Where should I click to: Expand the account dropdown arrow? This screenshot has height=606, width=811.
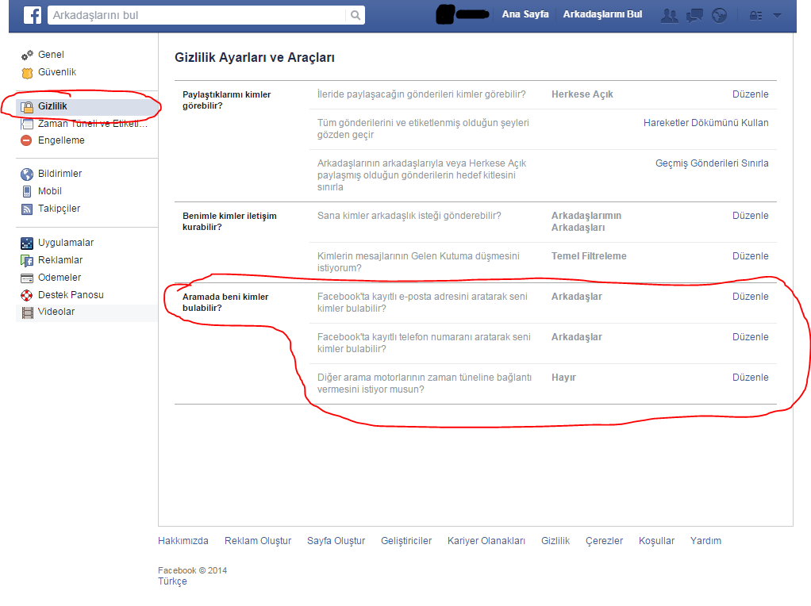777,16
